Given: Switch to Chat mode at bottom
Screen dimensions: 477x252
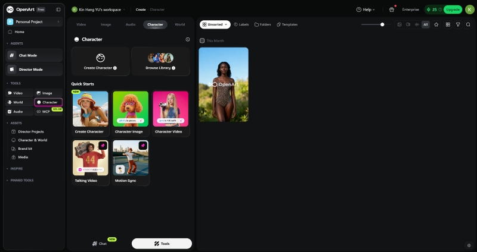Looking at the screenshot, I should pos(100,244).
